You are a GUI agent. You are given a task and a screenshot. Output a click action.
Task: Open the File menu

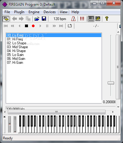(7, 12)
